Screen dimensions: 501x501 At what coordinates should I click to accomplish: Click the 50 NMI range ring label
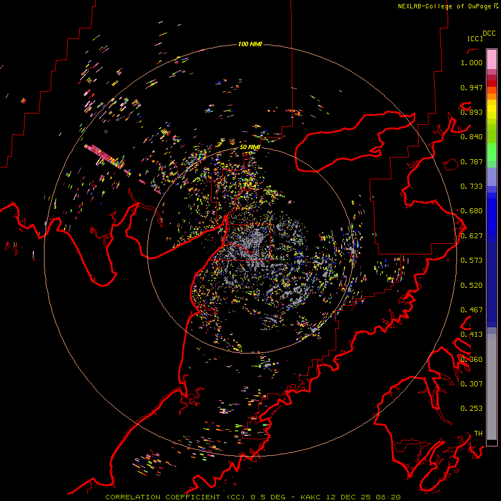[250, 148]
